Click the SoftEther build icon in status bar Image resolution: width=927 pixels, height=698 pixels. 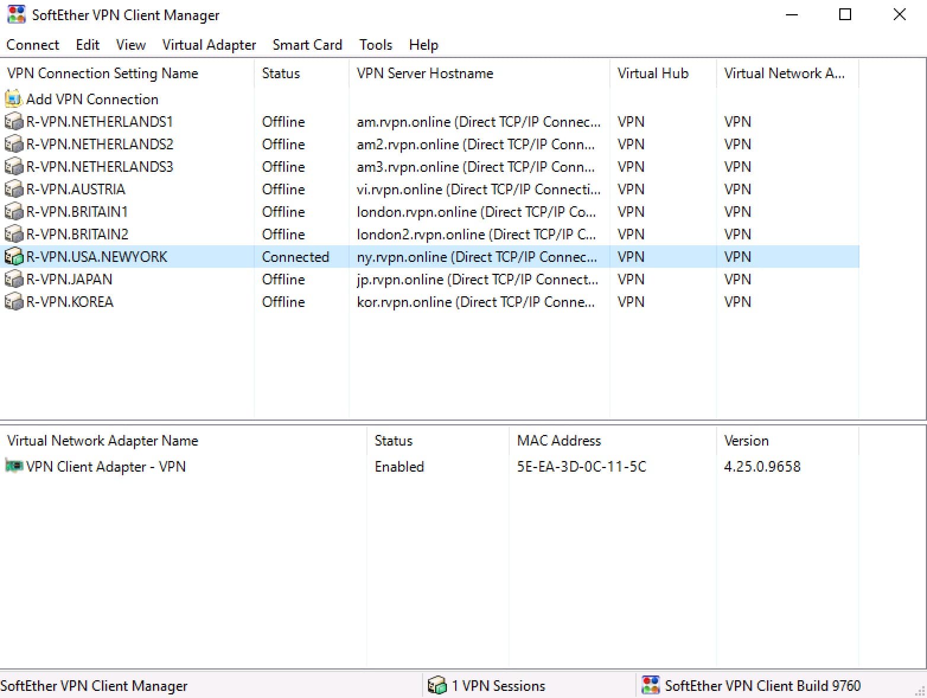coord(651,685)
